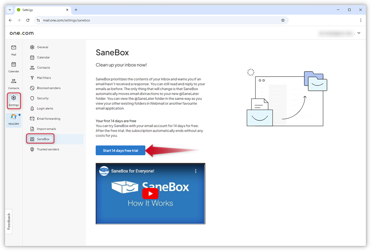Play the SaneBox How It Works video
The height and width of the screenshot is (251, 371).
click(150, 194)
